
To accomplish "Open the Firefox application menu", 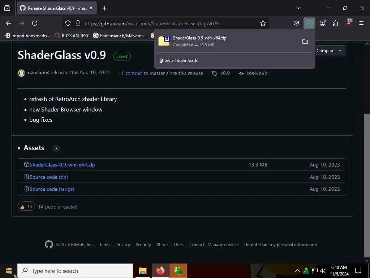I will coord(361,23).
